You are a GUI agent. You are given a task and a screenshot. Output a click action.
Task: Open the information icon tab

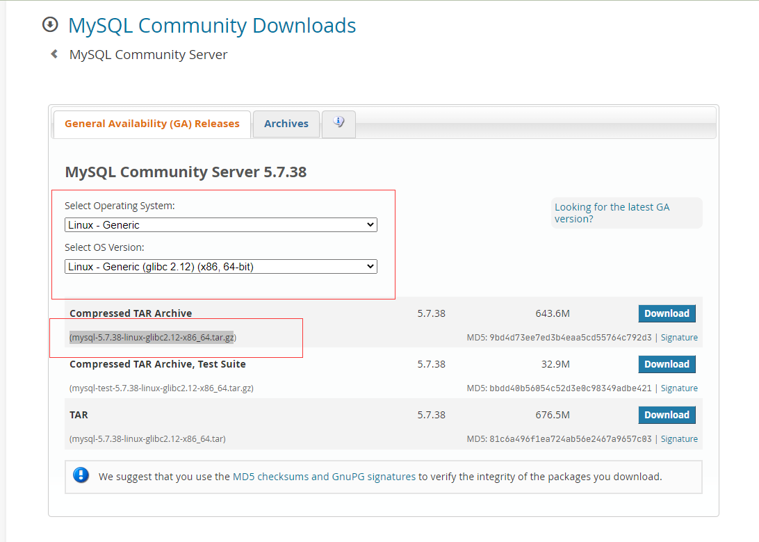click(x=339, y=124)
